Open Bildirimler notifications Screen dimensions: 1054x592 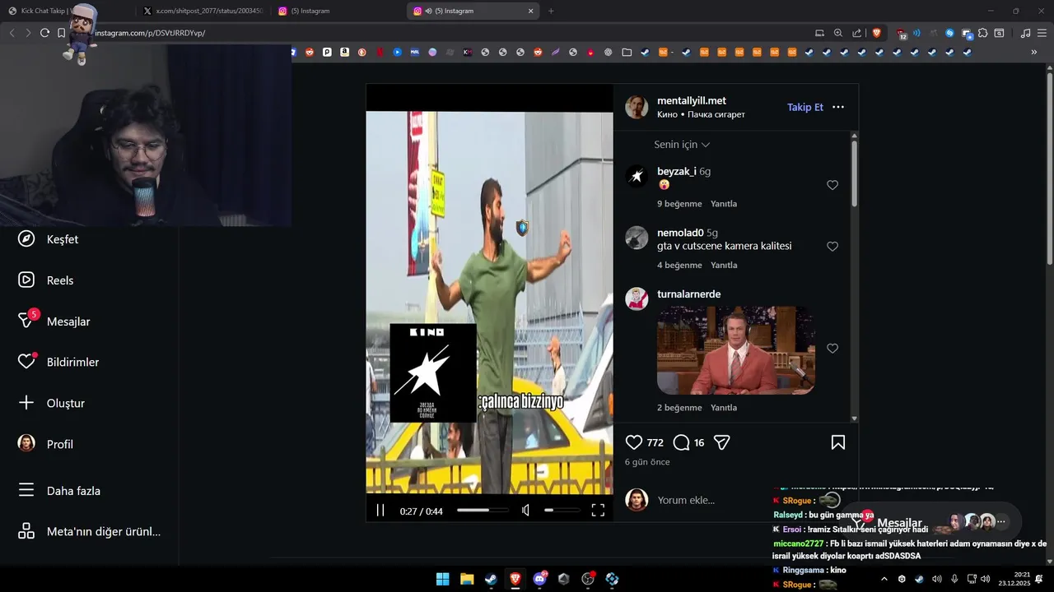tap(59, 362)
